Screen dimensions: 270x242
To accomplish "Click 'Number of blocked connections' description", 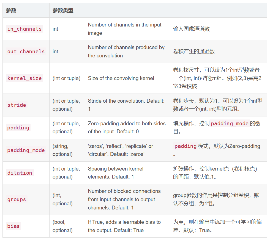I will 124,199.
